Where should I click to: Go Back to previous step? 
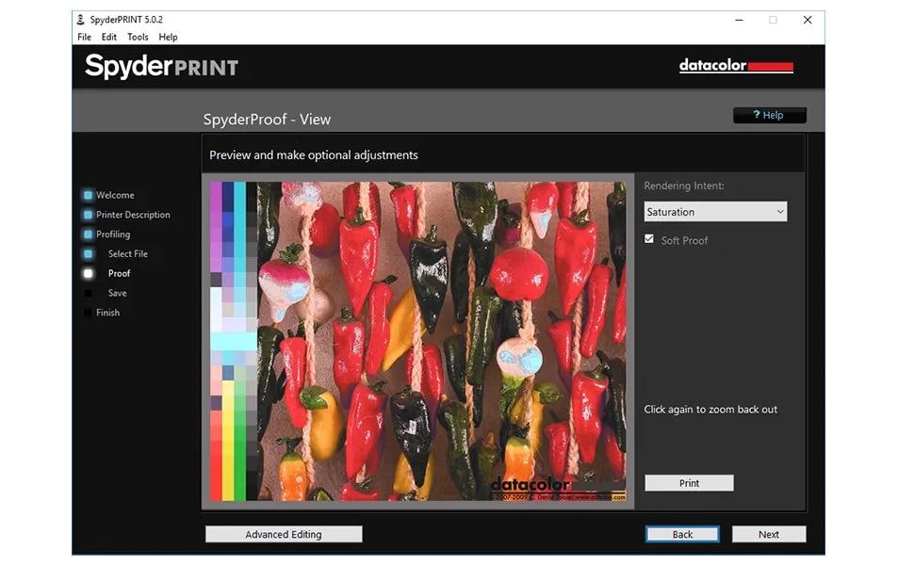[682, 534]
